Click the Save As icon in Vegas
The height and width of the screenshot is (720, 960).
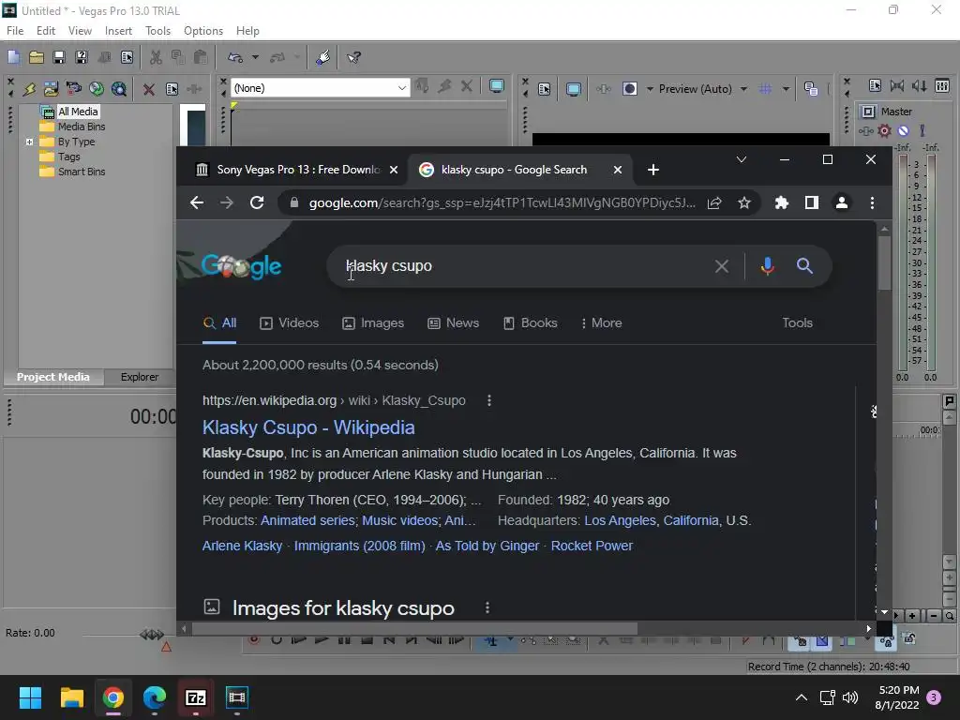[x=82, y=57]
